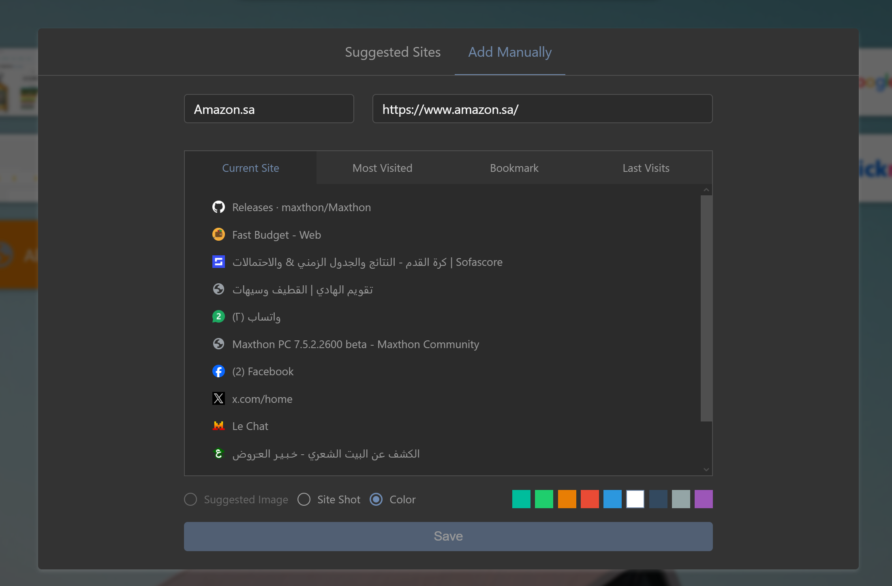Click the Le Chat Mistral icon

pos(218,426)
